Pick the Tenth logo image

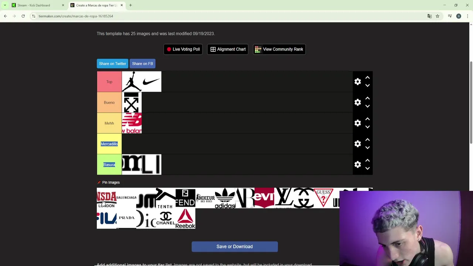tap(166, 198)
